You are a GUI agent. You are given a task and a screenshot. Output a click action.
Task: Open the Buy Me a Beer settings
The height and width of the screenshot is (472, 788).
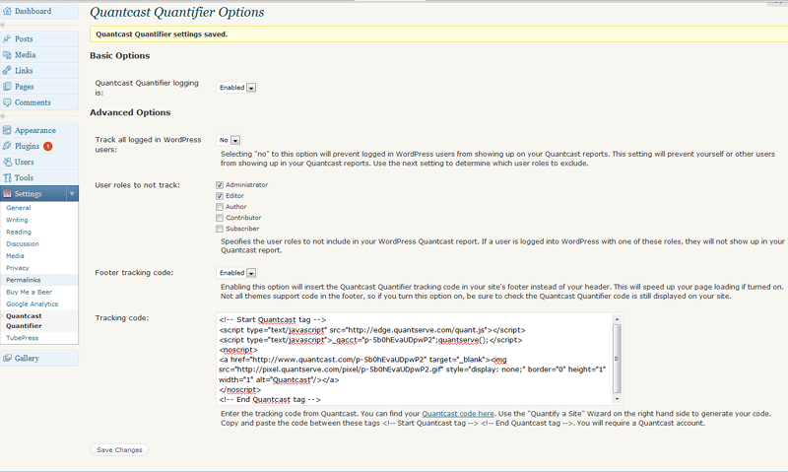[30, 292]
